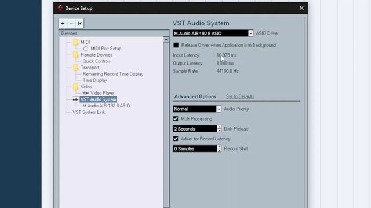
Task: Click the devices list vertical scrollbar track
Action: [166, 125]
